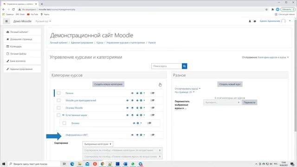Image resolution: width=297 pixels, height=167 pixels.
Task: Check the Физика subcategory checkbox
Action: [64, 123]
